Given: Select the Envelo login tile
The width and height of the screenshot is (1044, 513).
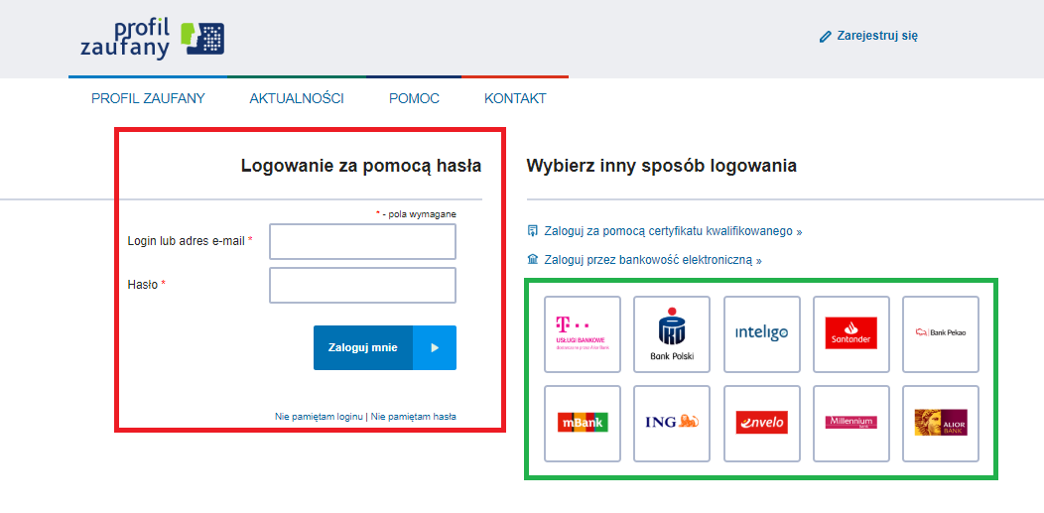Looking at the screenshot, I should tap(762, 423).
